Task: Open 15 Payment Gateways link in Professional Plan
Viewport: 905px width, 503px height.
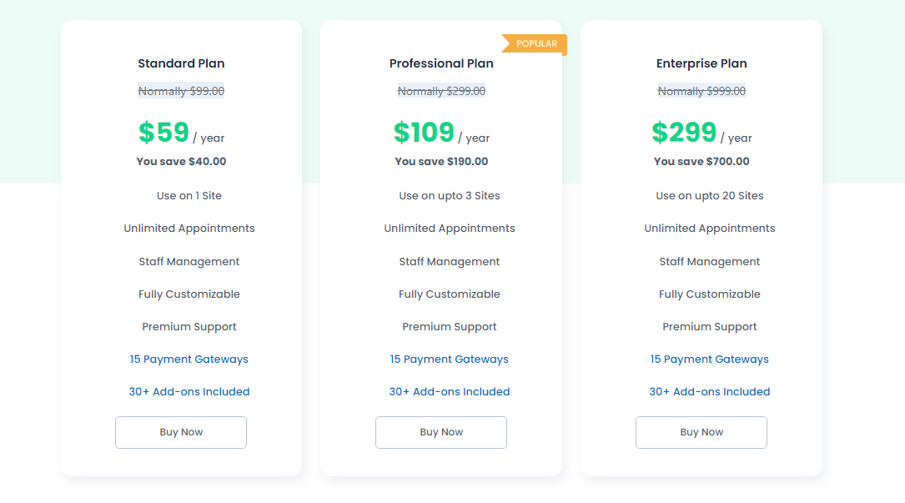Action: 450,360
